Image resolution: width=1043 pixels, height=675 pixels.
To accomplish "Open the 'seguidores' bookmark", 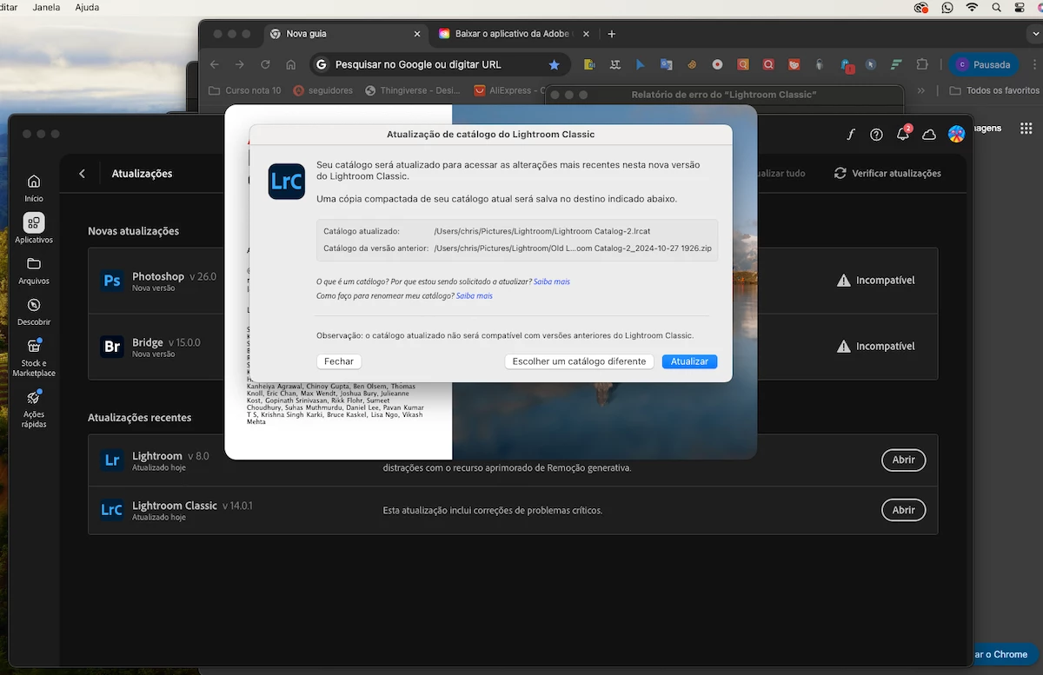I will (x=323, y=90).
